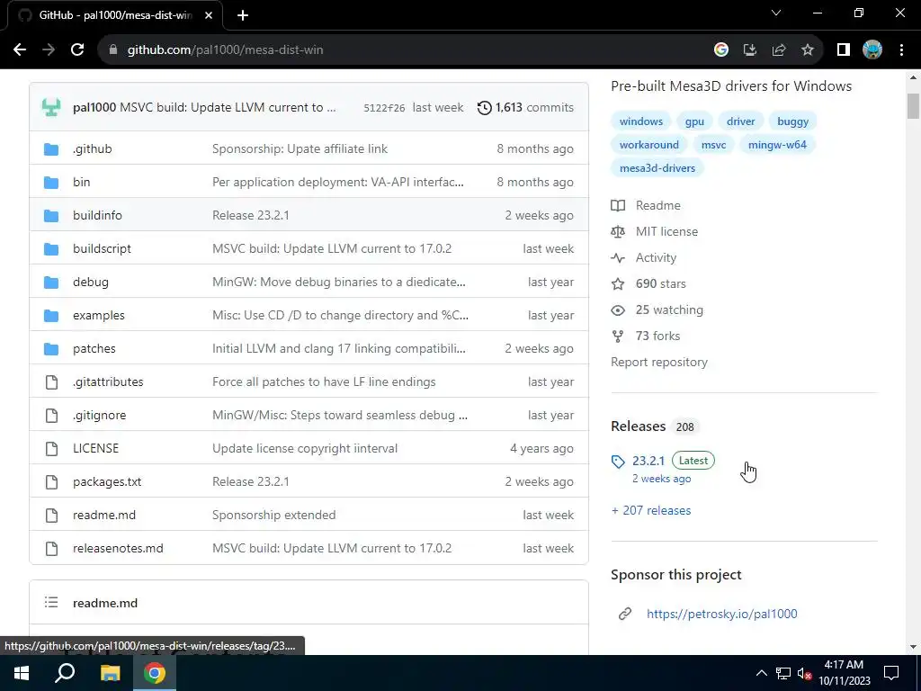The height and width of the screenshot is (691, 921).
Task: Open .gitignore file
Action: 99,416
